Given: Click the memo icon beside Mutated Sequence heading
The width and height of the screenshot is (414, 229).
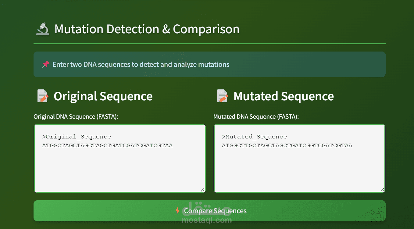Looking at the screenshot, I should (x=223, y=96).
